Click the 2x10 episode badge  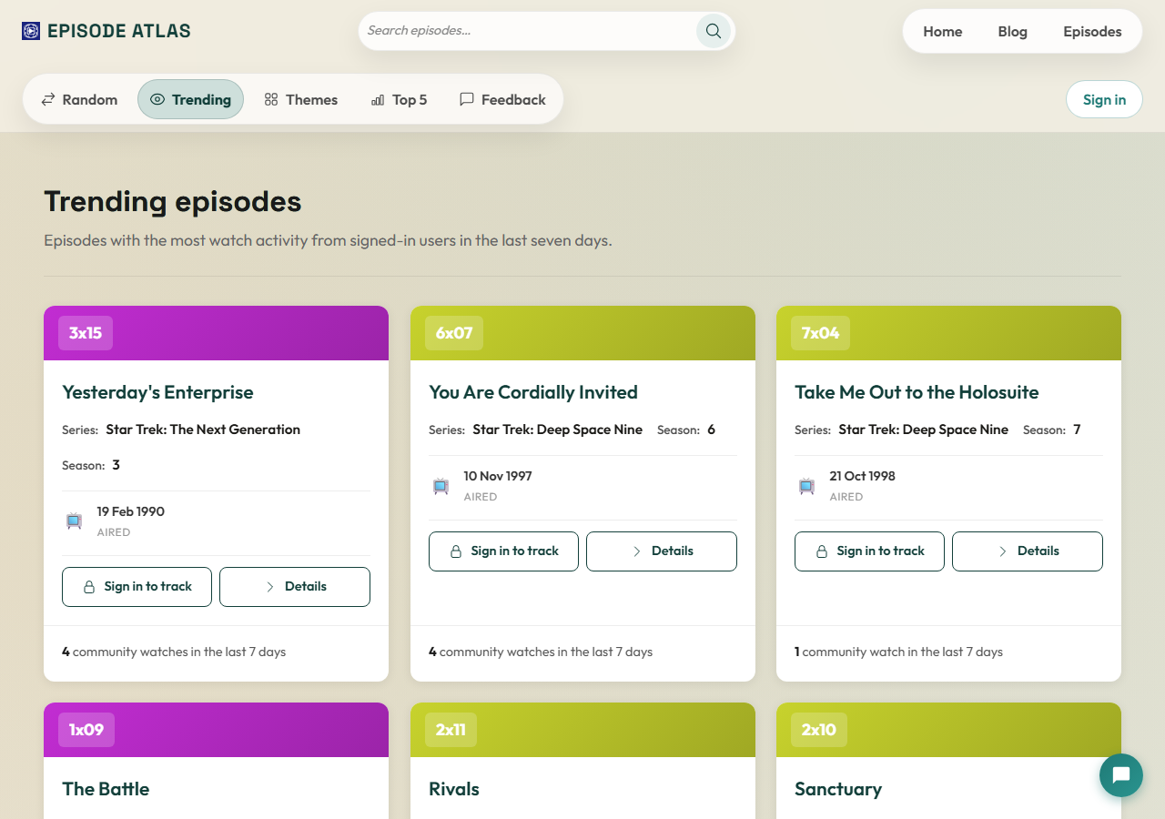(819, 730)
